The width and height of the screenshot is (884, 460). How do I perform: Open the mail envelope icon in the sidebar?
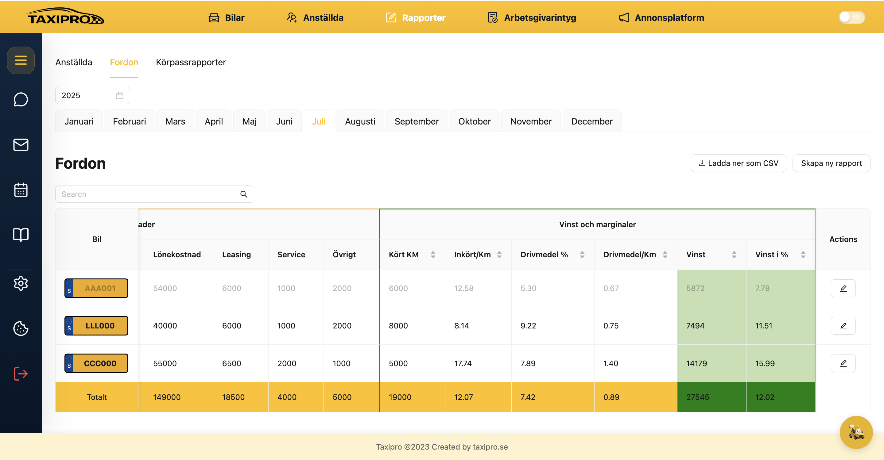click(x=21, y=145)
